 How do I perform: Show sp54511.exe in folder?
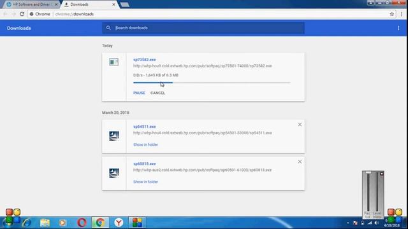coord(145,144)
